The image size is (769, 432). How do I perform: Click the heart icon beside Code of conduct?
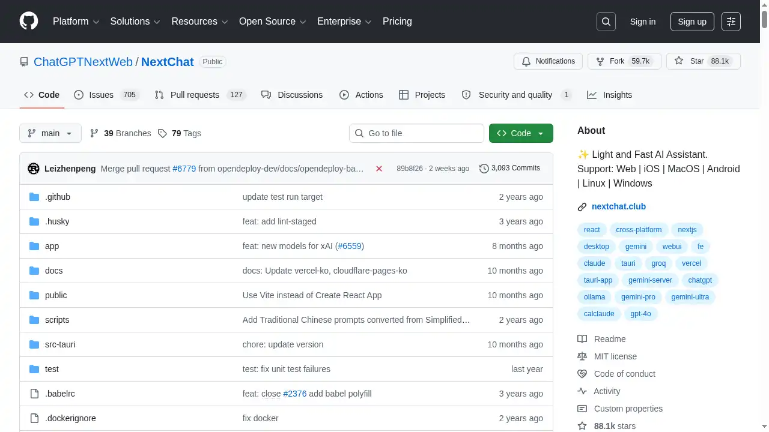pos(582,374)
